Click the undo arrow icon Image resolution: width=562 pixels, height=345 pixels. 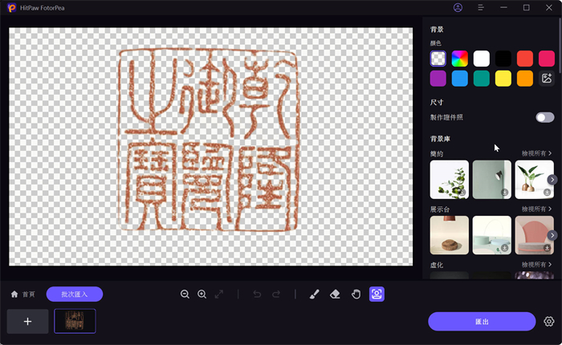click(257, 294)
